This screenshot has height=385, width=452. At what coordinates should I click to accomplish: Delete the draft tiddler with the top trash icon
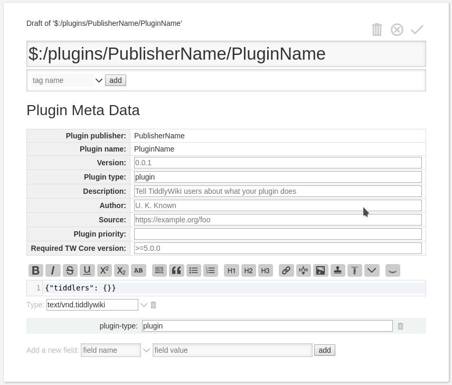pos(377,30)
